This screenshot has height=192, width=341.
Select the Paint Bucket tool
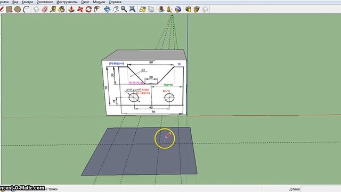coord(62,10)
